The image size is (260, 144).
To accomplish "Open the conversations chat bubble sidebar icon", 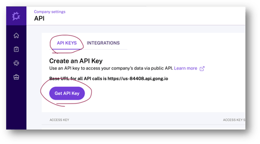I will point(16,63).
